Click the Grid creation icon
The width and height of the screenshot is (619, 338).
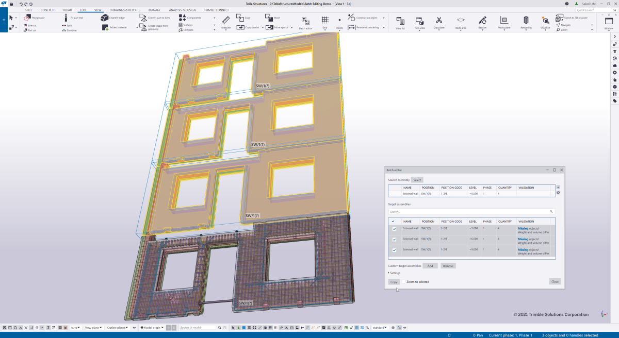pyautogui.click(x=325, y=21)
